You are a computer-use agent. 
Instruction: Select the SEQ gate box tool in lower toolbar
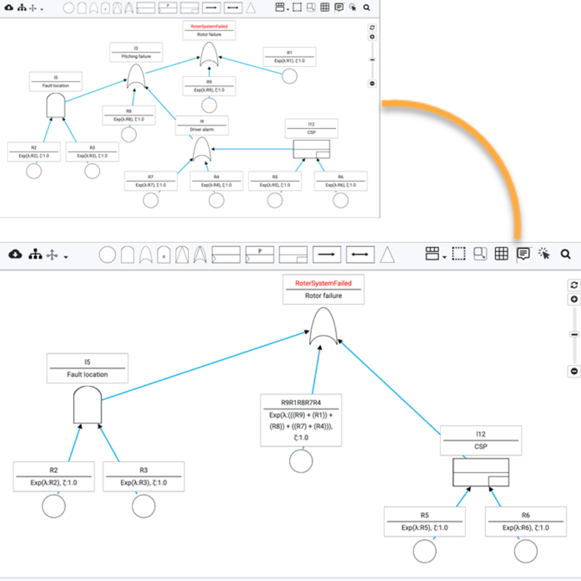(x=226, y=255)
